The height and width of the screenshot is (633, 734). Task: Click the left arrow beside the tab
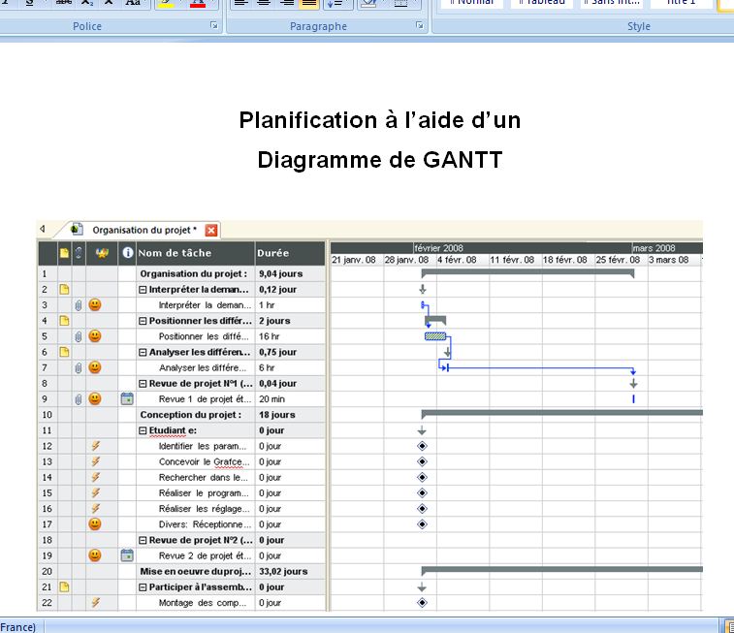pos(43,229)
